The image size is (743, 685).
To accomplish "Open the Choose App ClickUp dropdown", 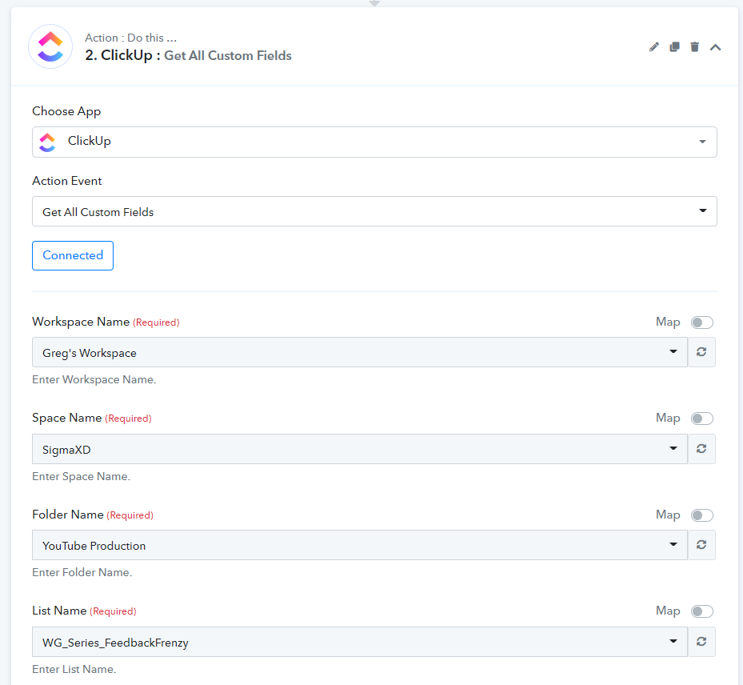I will pyautogui.click(x=374, y=142).
